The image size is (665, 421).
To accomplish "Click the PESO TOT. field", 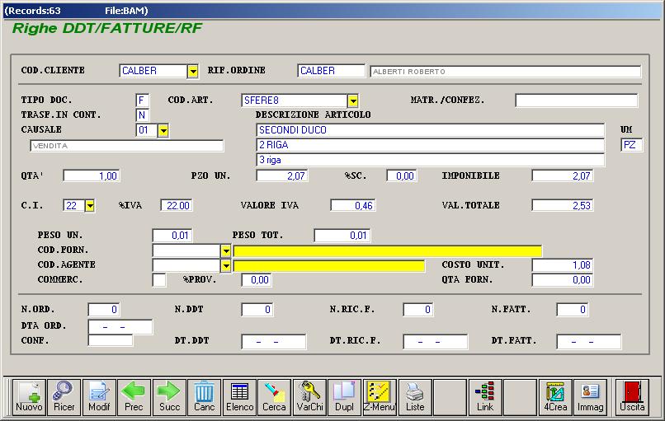I will pyautogui.click(x=342, y=236).
